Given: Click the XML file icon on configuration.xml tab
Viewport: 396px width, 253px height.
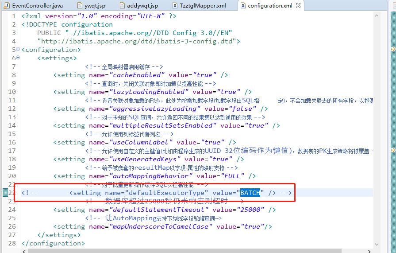Looking at the screenshot, I should [243, 6].
